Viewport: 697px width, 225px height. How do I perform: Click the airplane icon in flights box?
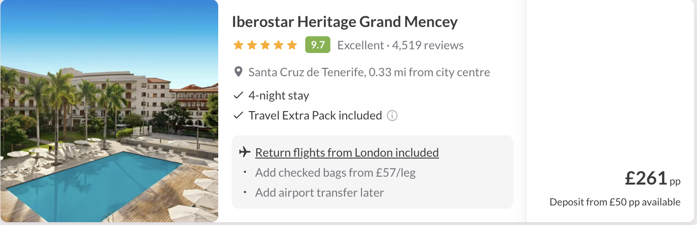pyautogui.click(x=244, y=152)
